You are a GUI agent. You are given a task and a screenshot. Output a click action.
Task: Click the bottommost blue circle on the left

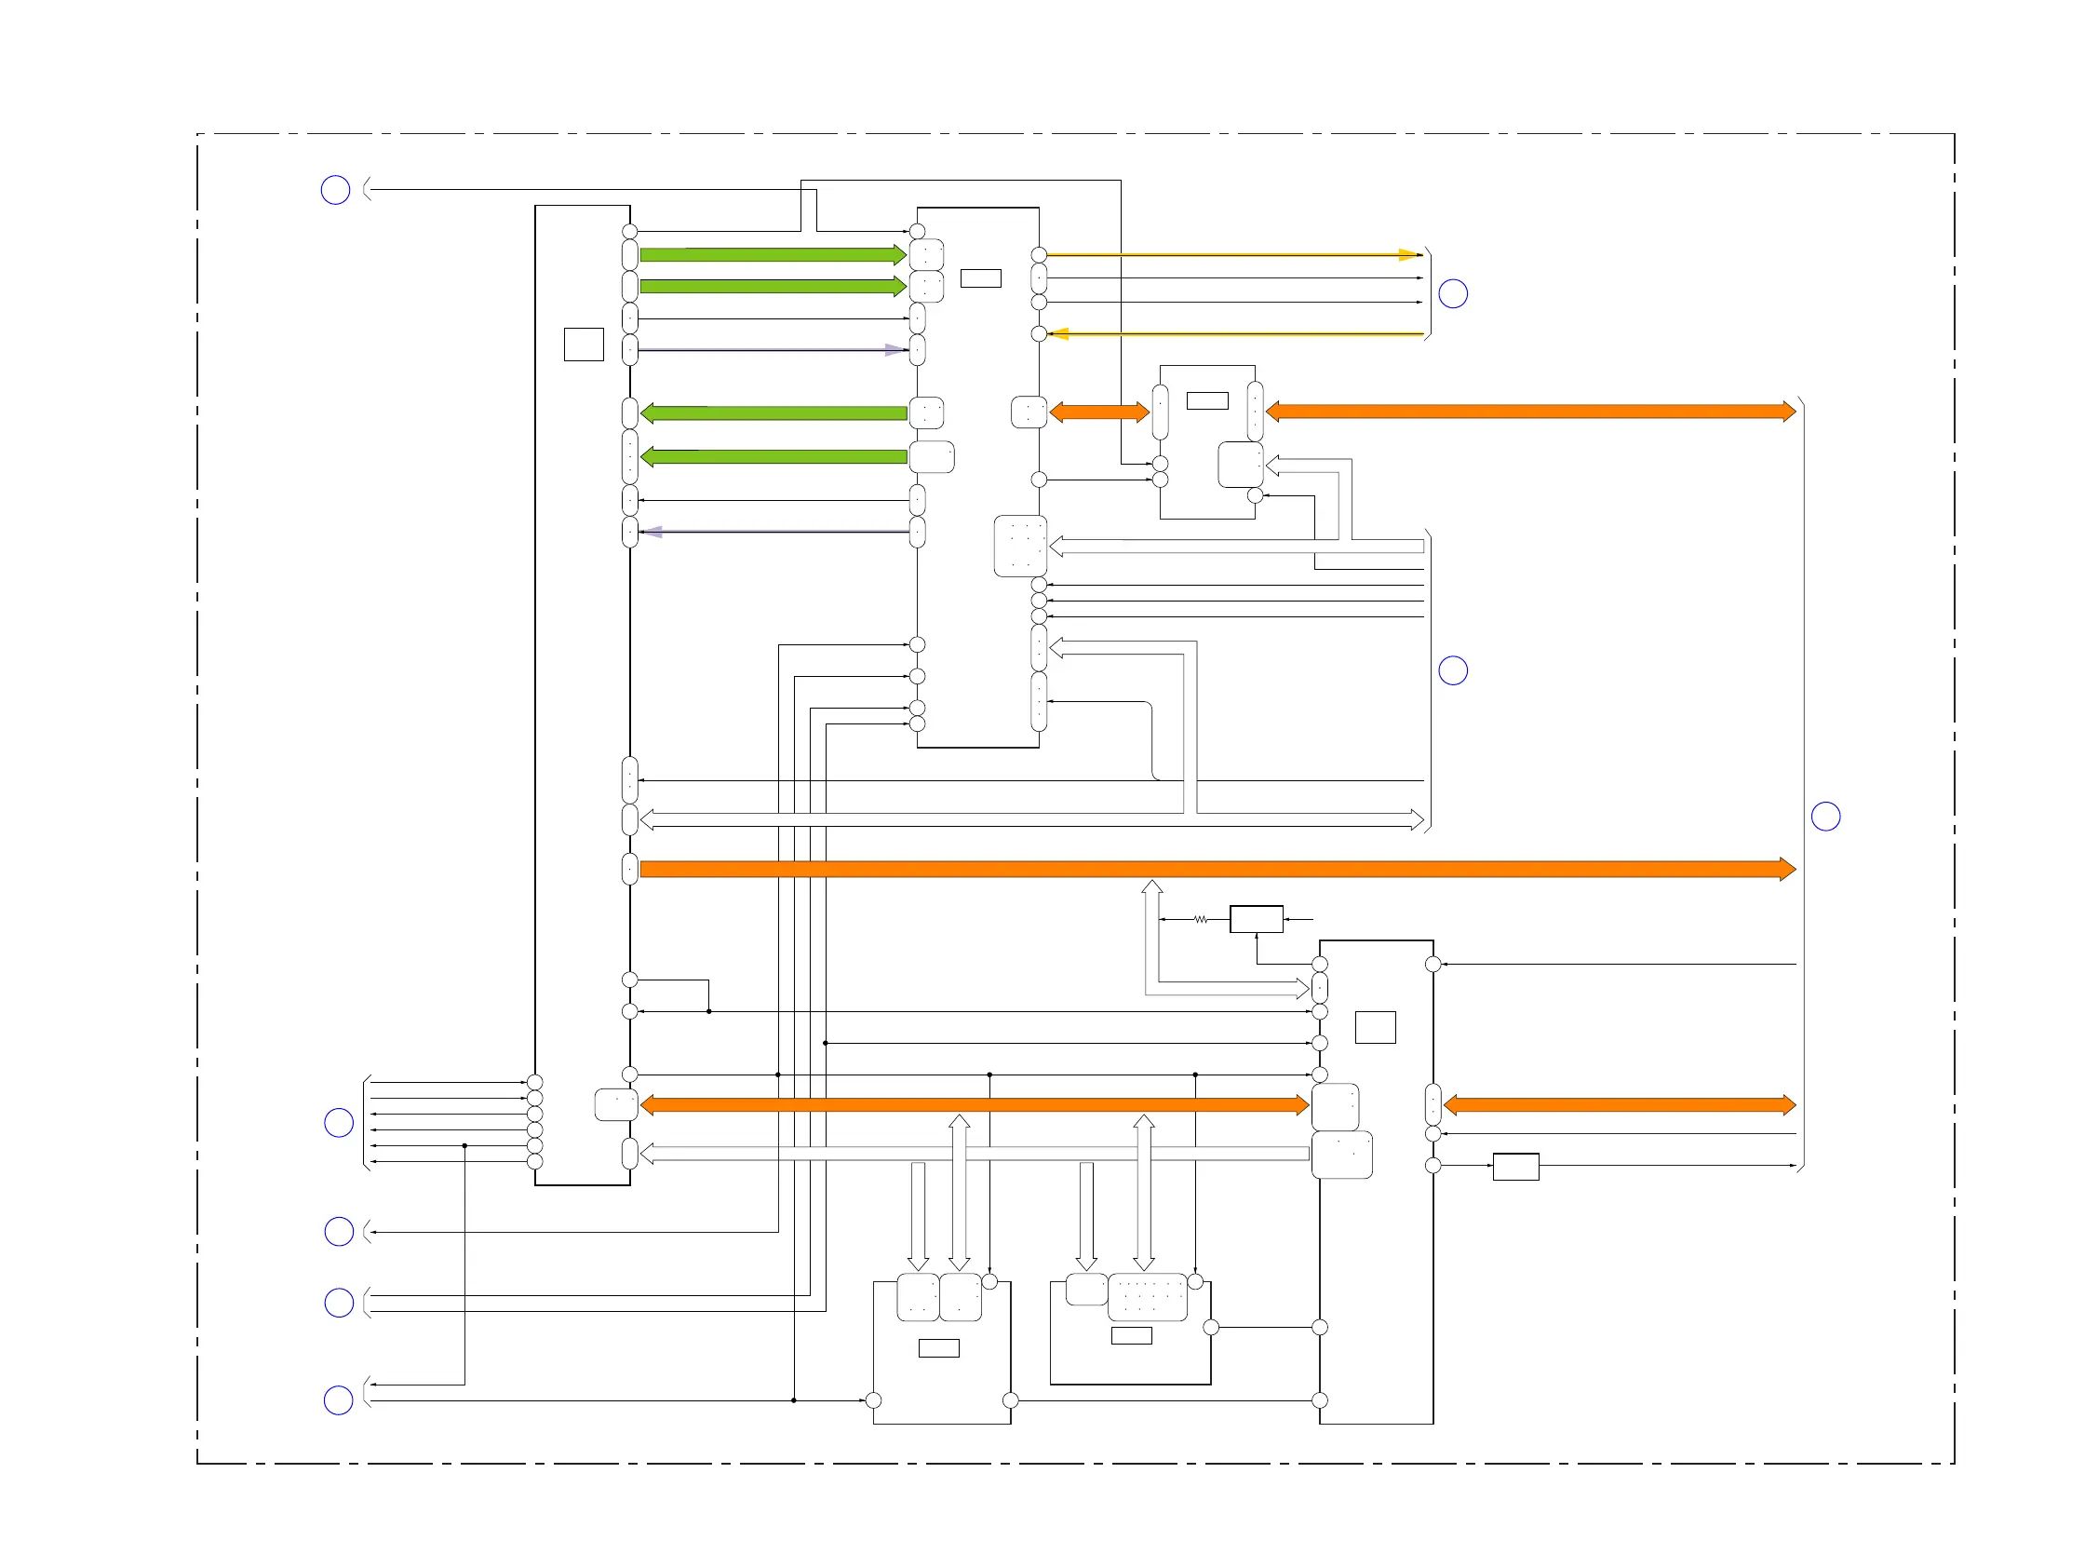pyautogui.click(x=339, y=1400)
